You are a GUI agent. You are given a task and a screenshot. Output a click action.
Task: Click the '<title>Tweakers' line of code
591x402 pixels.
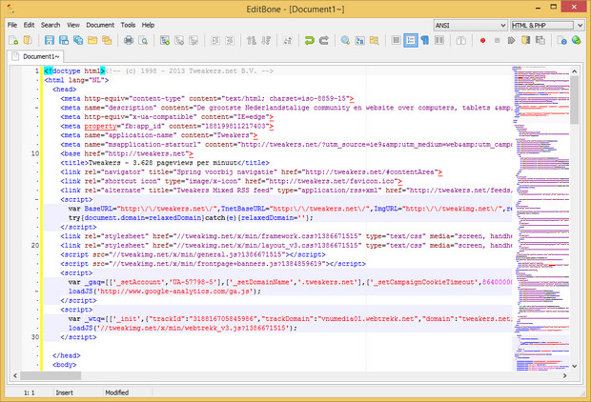pos(165,163)
